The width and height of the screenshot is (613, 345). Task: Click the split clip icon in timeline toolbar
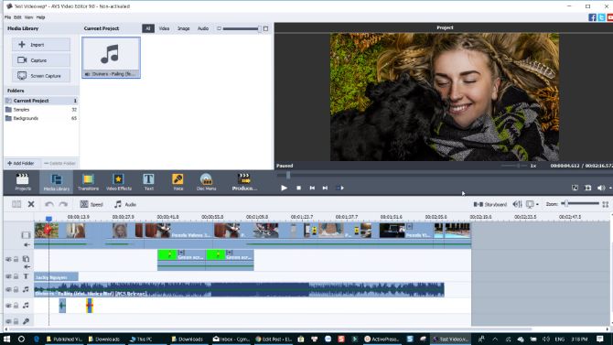tap(16, 204)
